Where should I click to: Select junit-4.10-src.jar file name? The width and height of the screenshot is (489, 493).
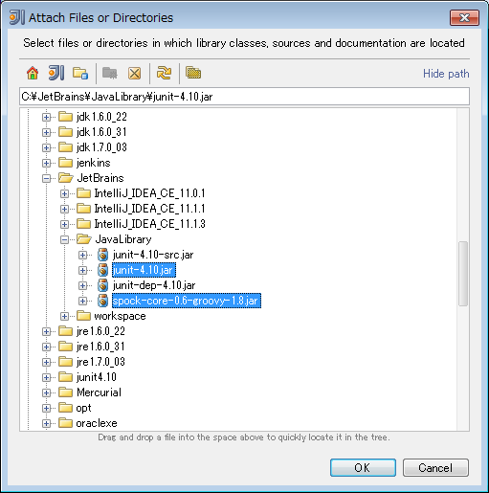pyautogui.click(x=153, y=255)
